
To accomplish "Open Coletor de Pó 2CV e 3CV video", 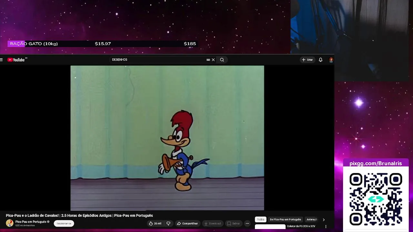I will [301, 226].
